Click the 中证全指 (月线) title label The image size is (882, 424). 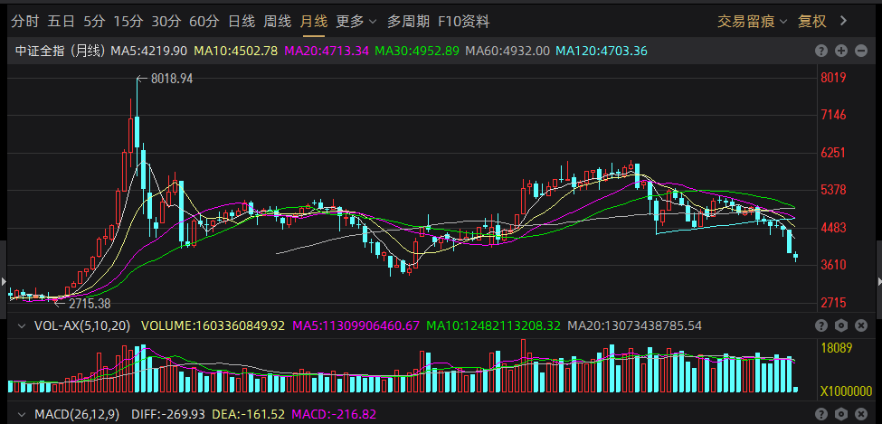coord(61,52)
